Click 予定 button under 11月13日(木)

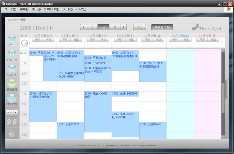(120, 40)
